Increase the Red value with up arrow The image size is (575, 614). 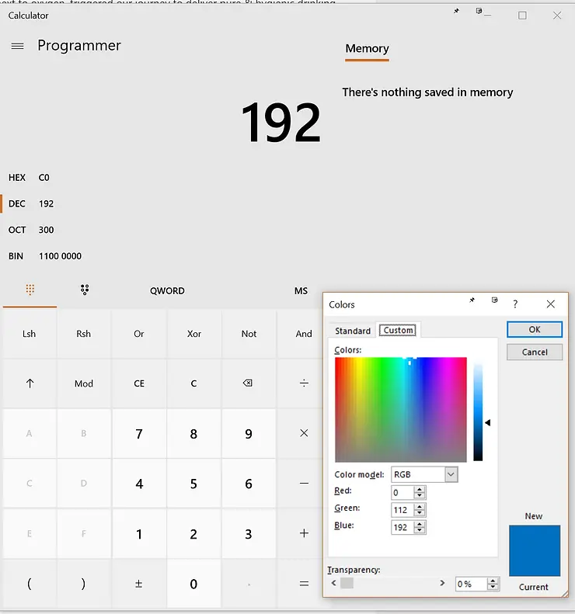point(420,489)
